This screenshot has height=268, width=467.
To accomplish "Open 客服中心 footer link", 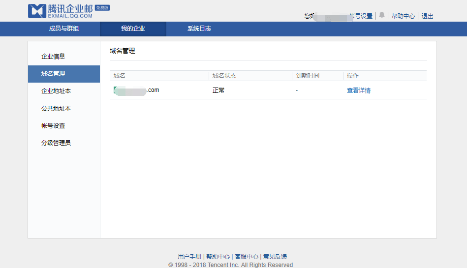I will 247,256.
